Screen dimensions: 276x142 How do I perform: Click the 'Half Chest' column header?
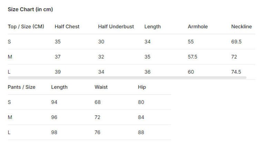pyautogui.click(x=67, y=27)
